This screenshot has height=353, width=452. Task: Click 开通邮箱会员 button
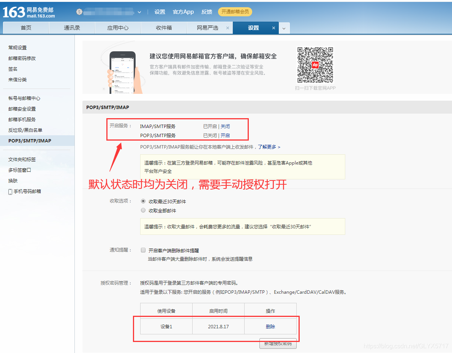pyautogui.click(x=235, y=12)
